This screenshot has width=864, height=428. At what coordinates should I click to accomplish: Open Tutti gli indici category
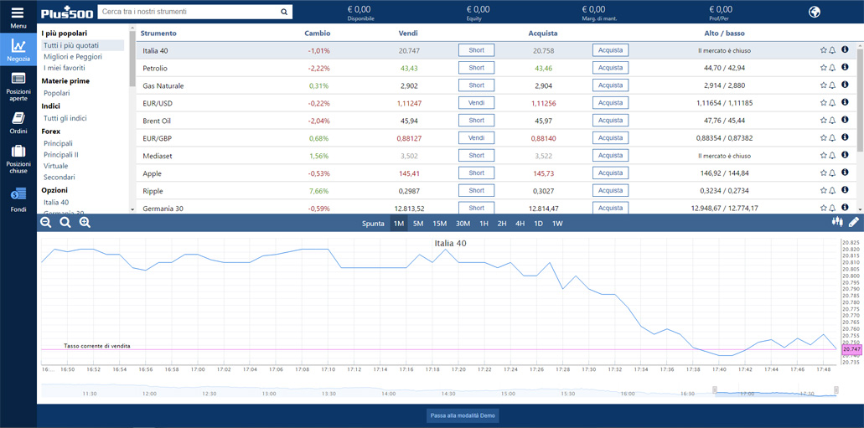point(65,118)
